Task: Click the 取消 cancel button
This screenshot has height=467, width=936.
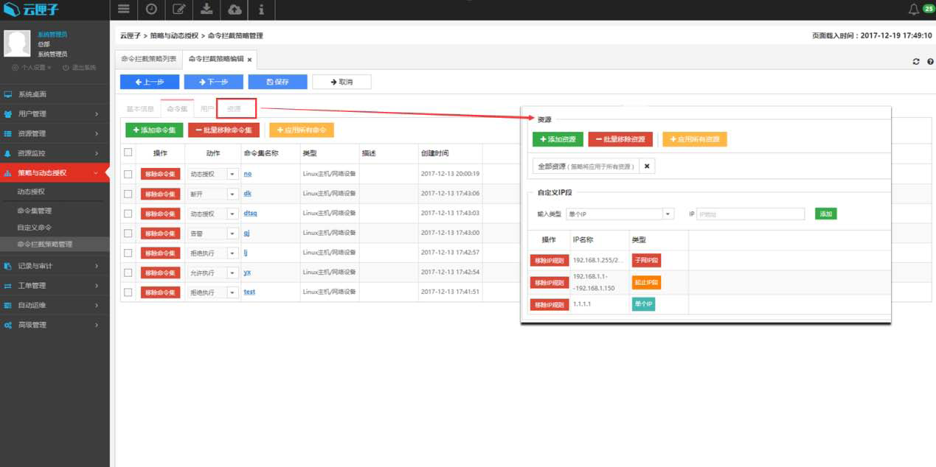Action: (x=342, y=82)
